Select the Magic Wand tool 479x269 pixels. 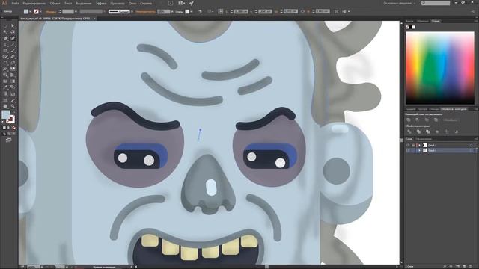tap(5, 32)
